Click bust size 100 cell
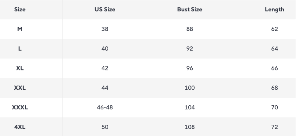The width and height of the screenshot is (296, 136). tap(190, 88)
